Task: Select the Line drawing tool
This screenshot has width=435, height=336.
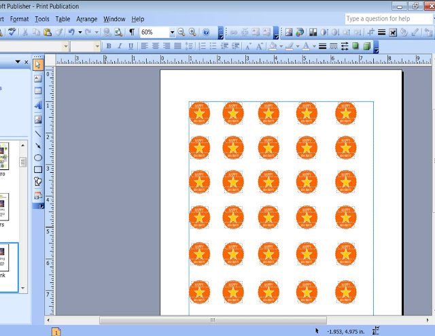Action: (x=38, y=133)
